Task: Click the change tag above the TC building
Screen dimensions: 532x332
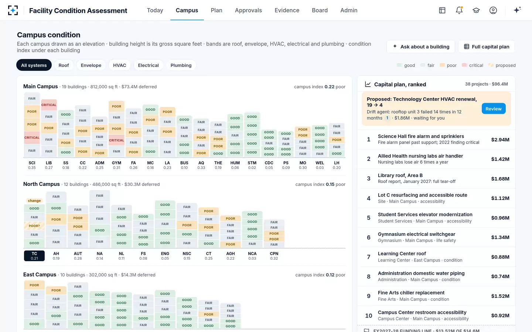Action: (34, 201)
